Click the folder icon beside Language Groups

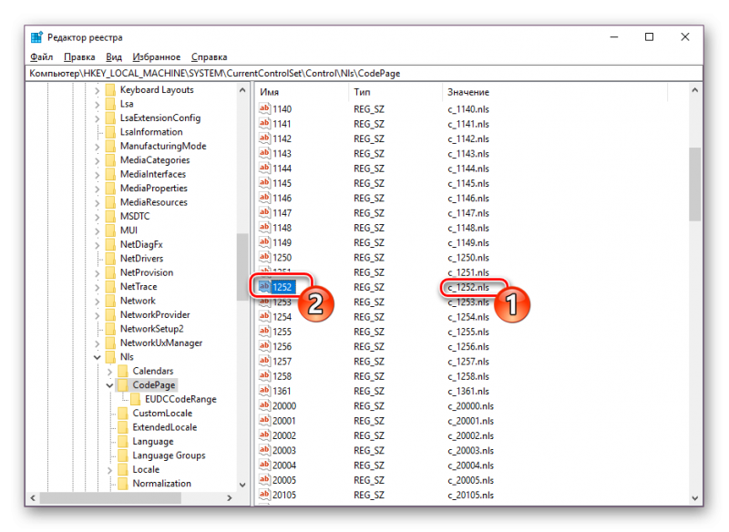click(x=123, y=455)
